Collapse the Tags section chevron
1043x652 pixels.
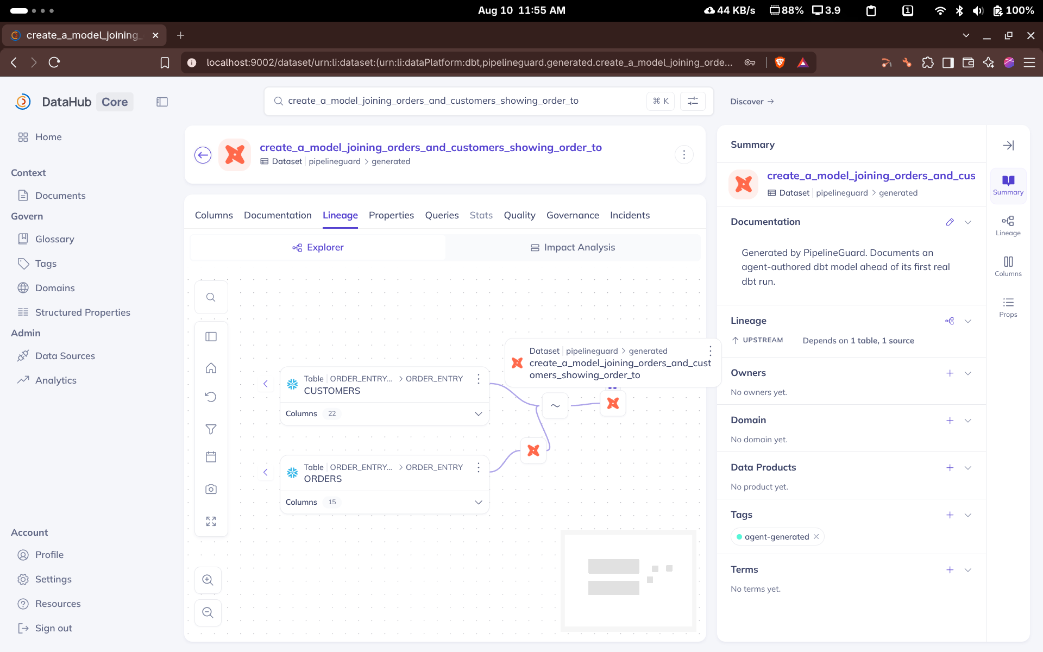pyautogui.click(x=967, y=515)
